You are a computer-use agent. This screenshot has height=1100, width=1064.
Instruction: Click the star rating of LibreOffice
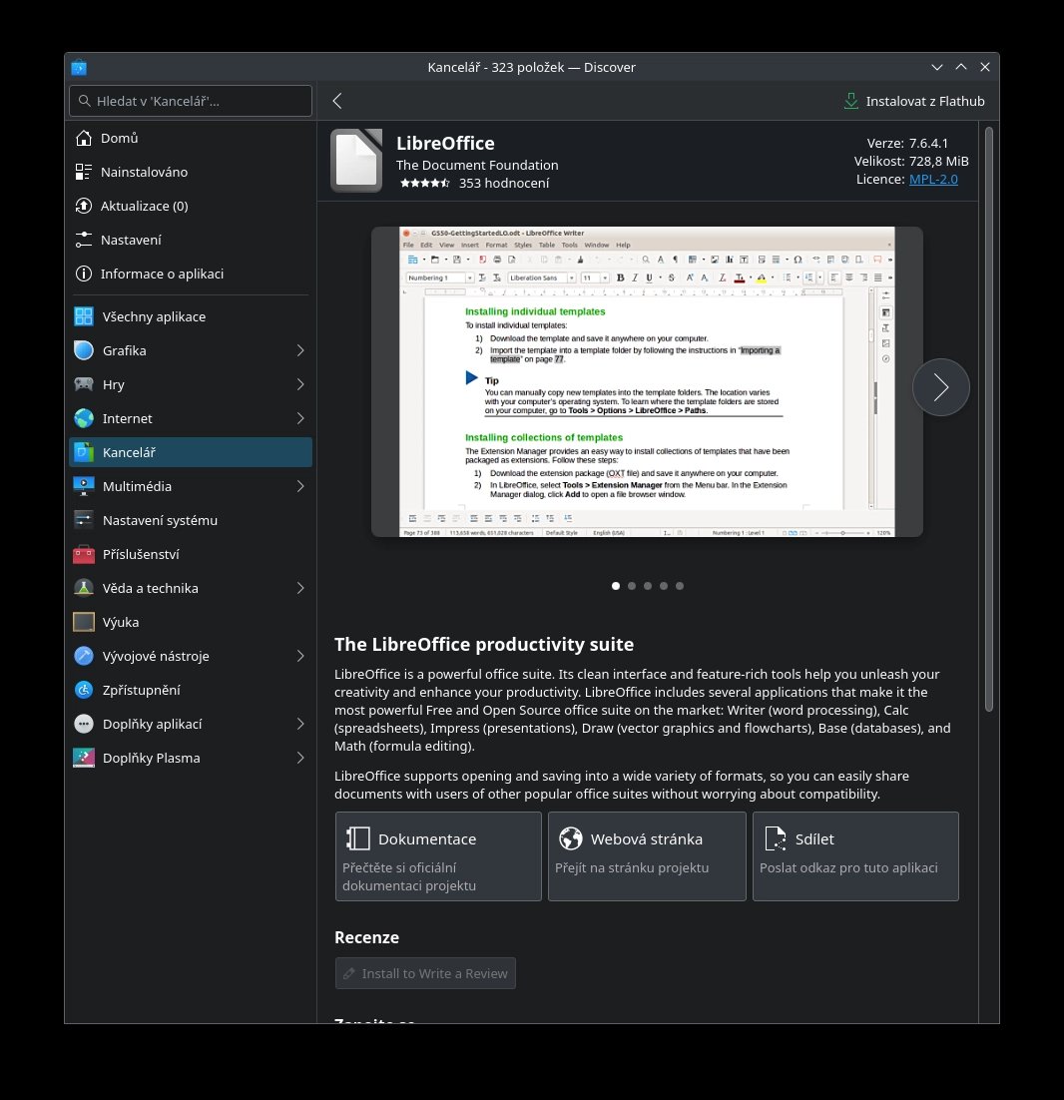[424, 183]
